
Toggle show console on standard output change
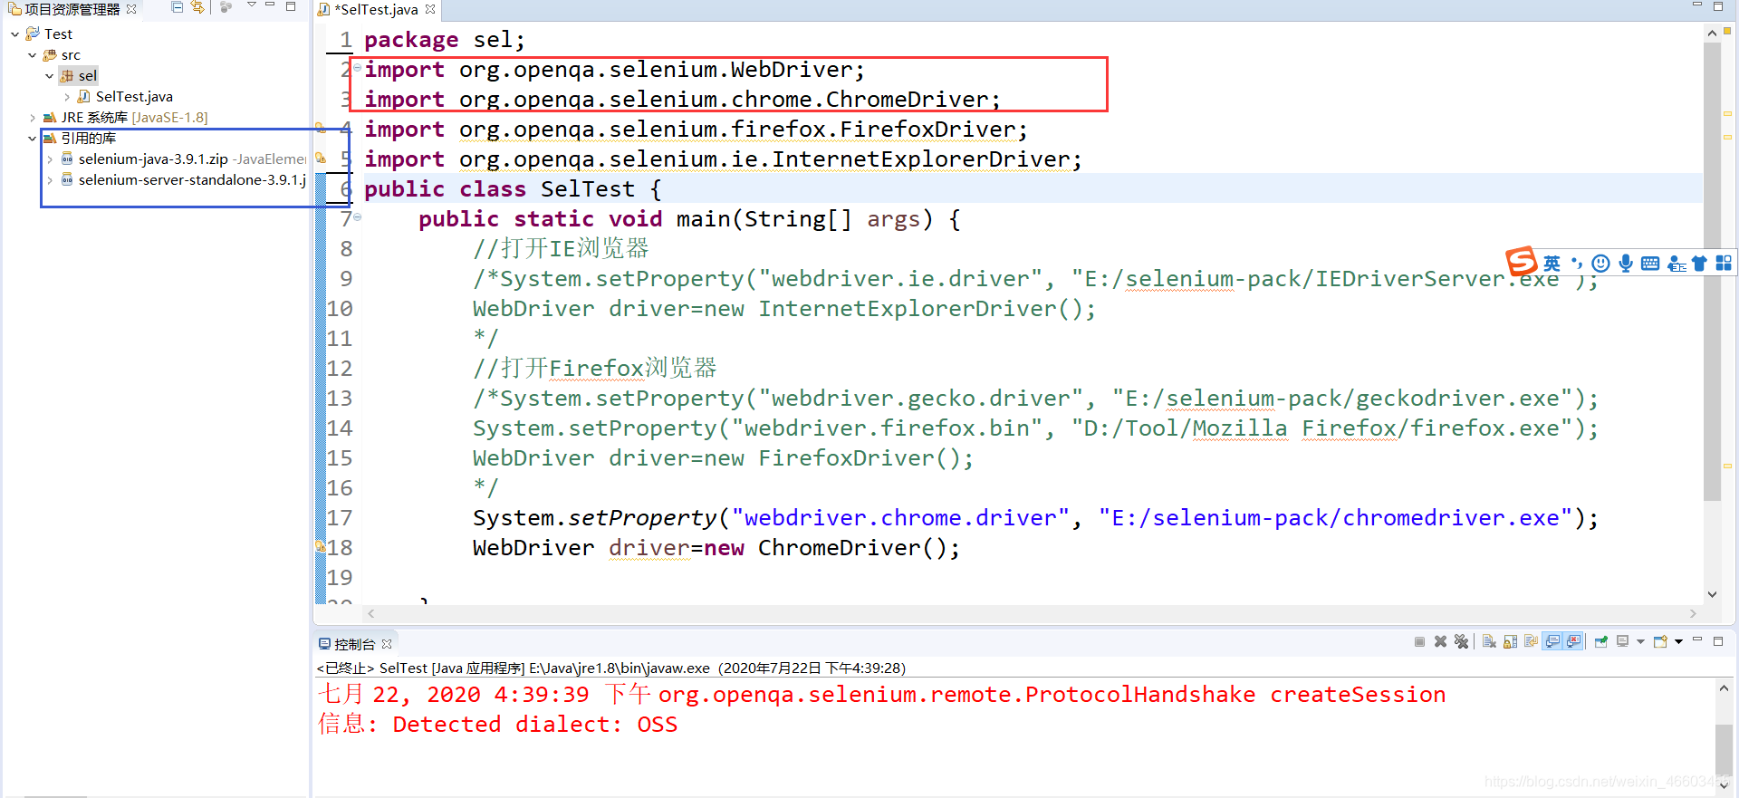click(1552, 641)
